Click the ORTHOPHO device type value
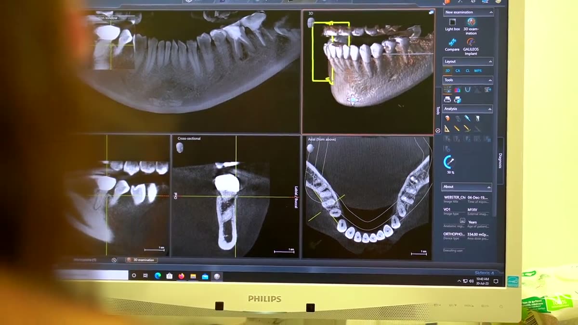 pyautogui.click(x=454, y=234)
